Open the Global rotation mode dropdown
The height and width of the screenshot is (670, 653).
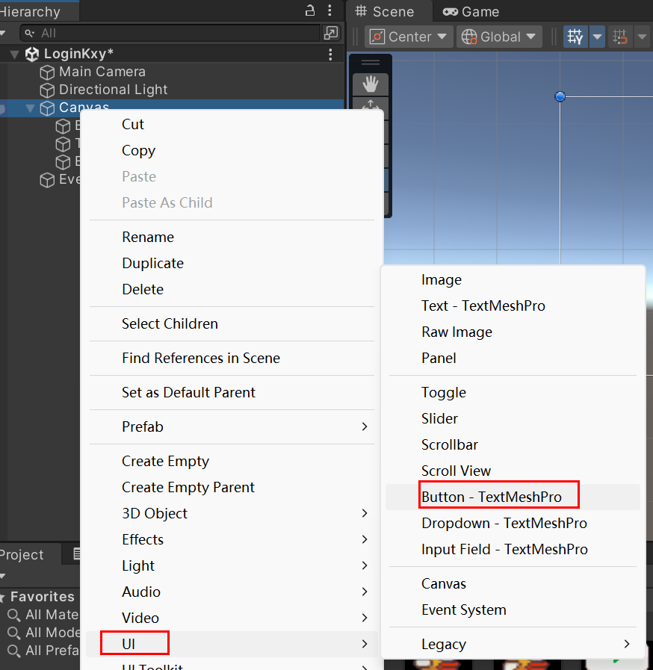point(499,37)
